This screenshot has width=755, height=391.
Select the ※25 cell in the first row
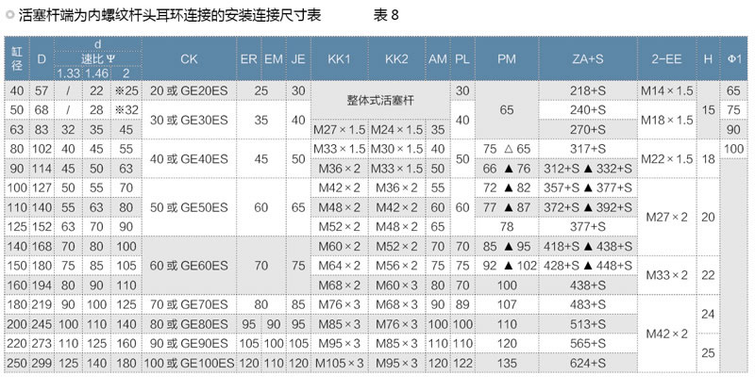point(126,90)
